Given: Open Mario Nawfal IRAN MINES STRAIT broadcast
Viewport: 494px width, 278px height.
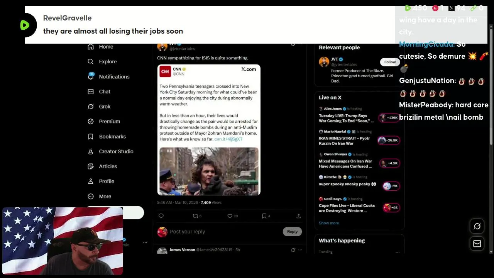Looking at the screenshot, I should tap(344, 141).
